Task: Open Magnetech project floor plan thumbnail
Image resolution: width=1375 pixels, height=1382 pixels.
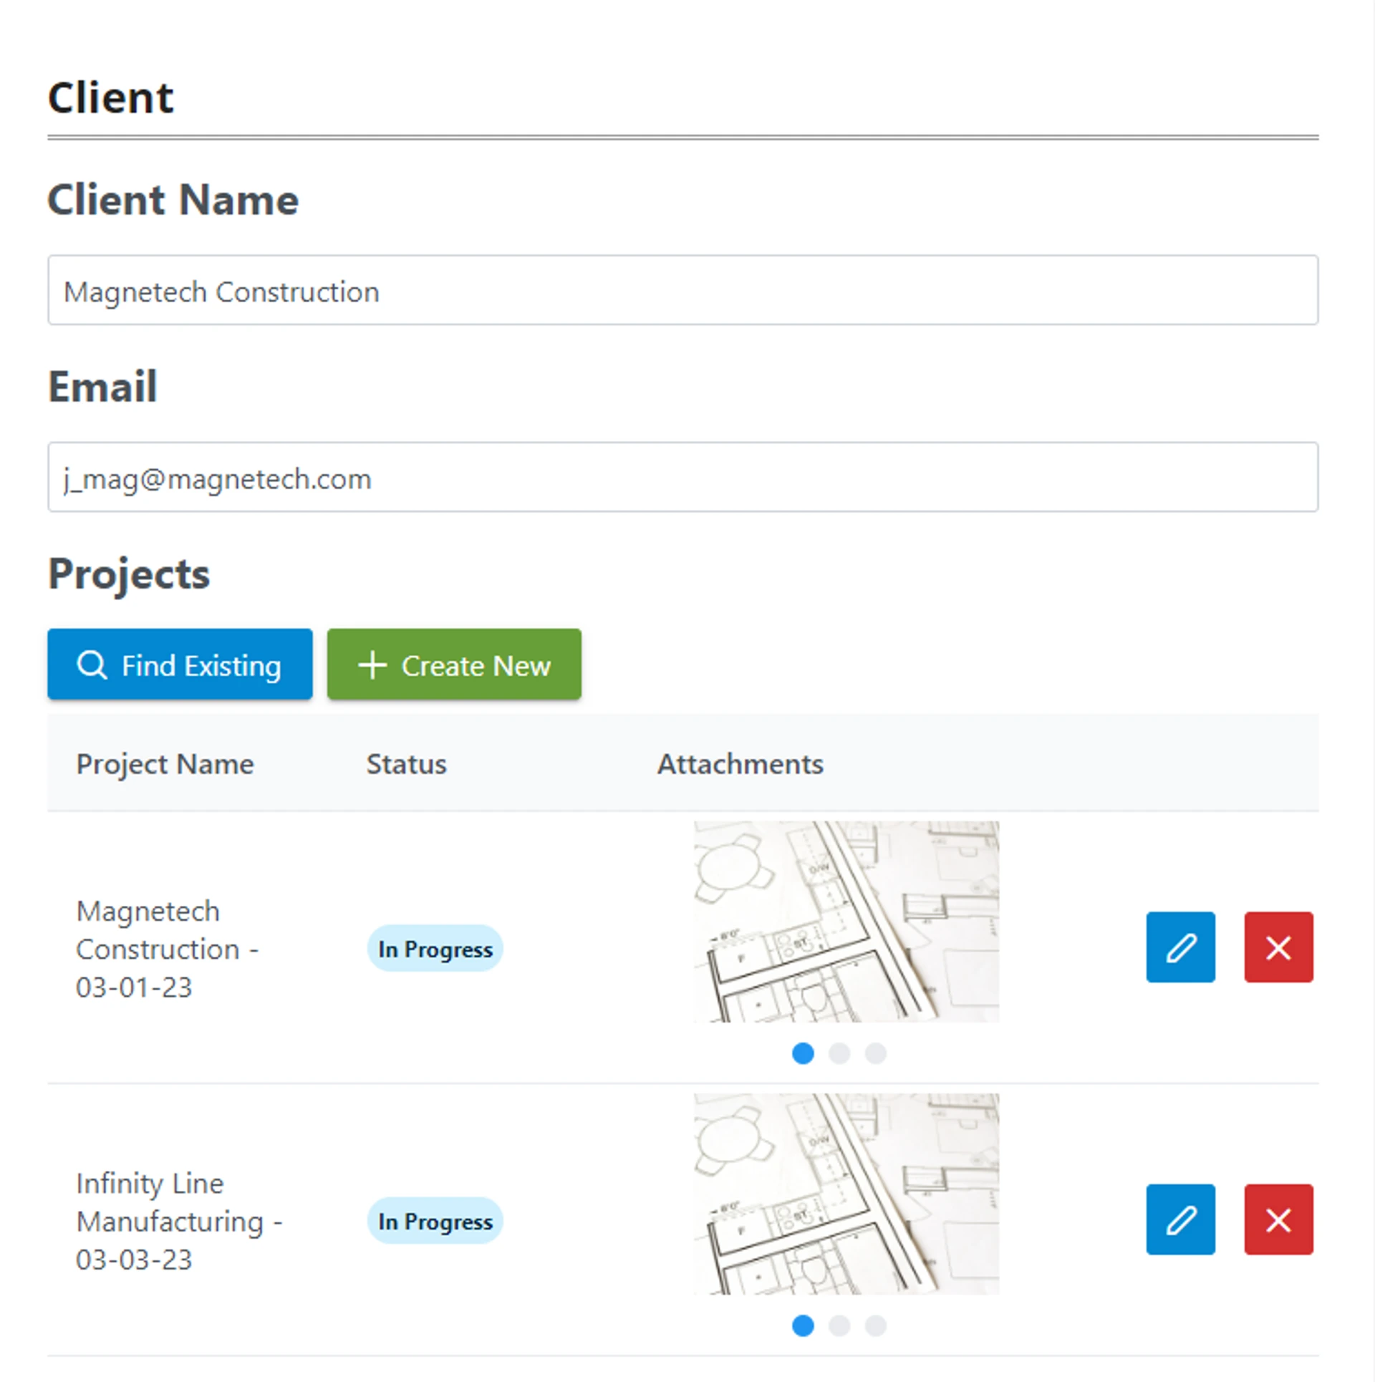Action: 846,922
